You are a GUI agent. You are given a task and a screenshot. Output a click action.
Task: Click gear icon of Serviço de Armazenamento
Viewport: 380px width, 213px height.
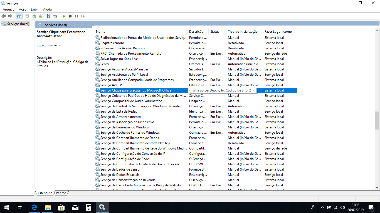(x=97, y=117)
